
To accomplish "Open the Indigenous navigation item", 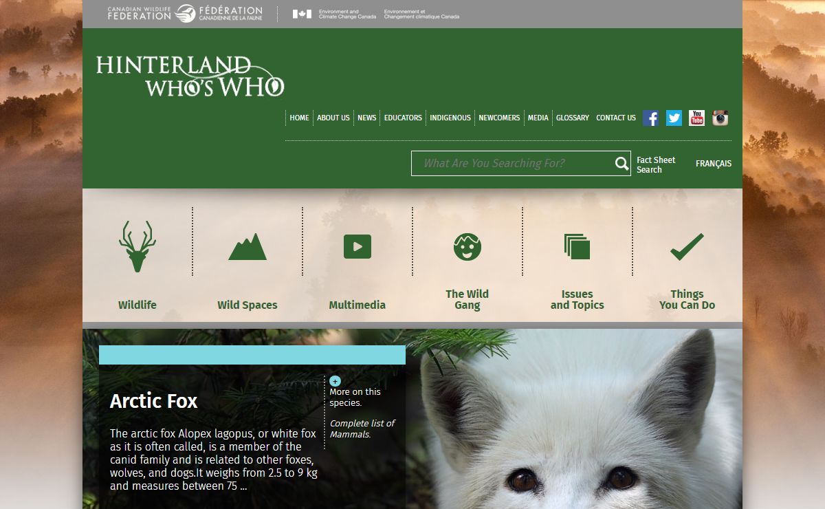I will coord(450,118).
